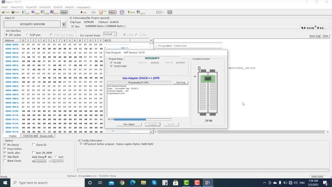
Task: Click View Adapter button in dialog
Action: click(x=129, y=124)
